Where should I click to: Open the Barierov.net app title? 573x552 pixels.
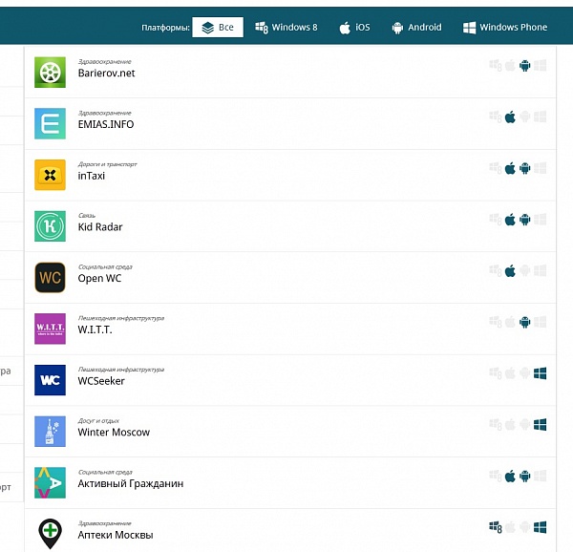coord(106,74)
